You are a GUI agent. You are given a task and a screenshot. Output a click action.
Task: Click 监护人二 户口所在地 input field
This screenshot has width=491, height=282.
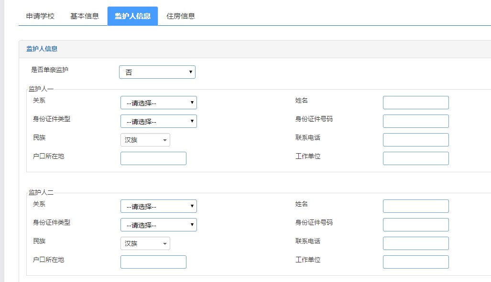(153, 262)
